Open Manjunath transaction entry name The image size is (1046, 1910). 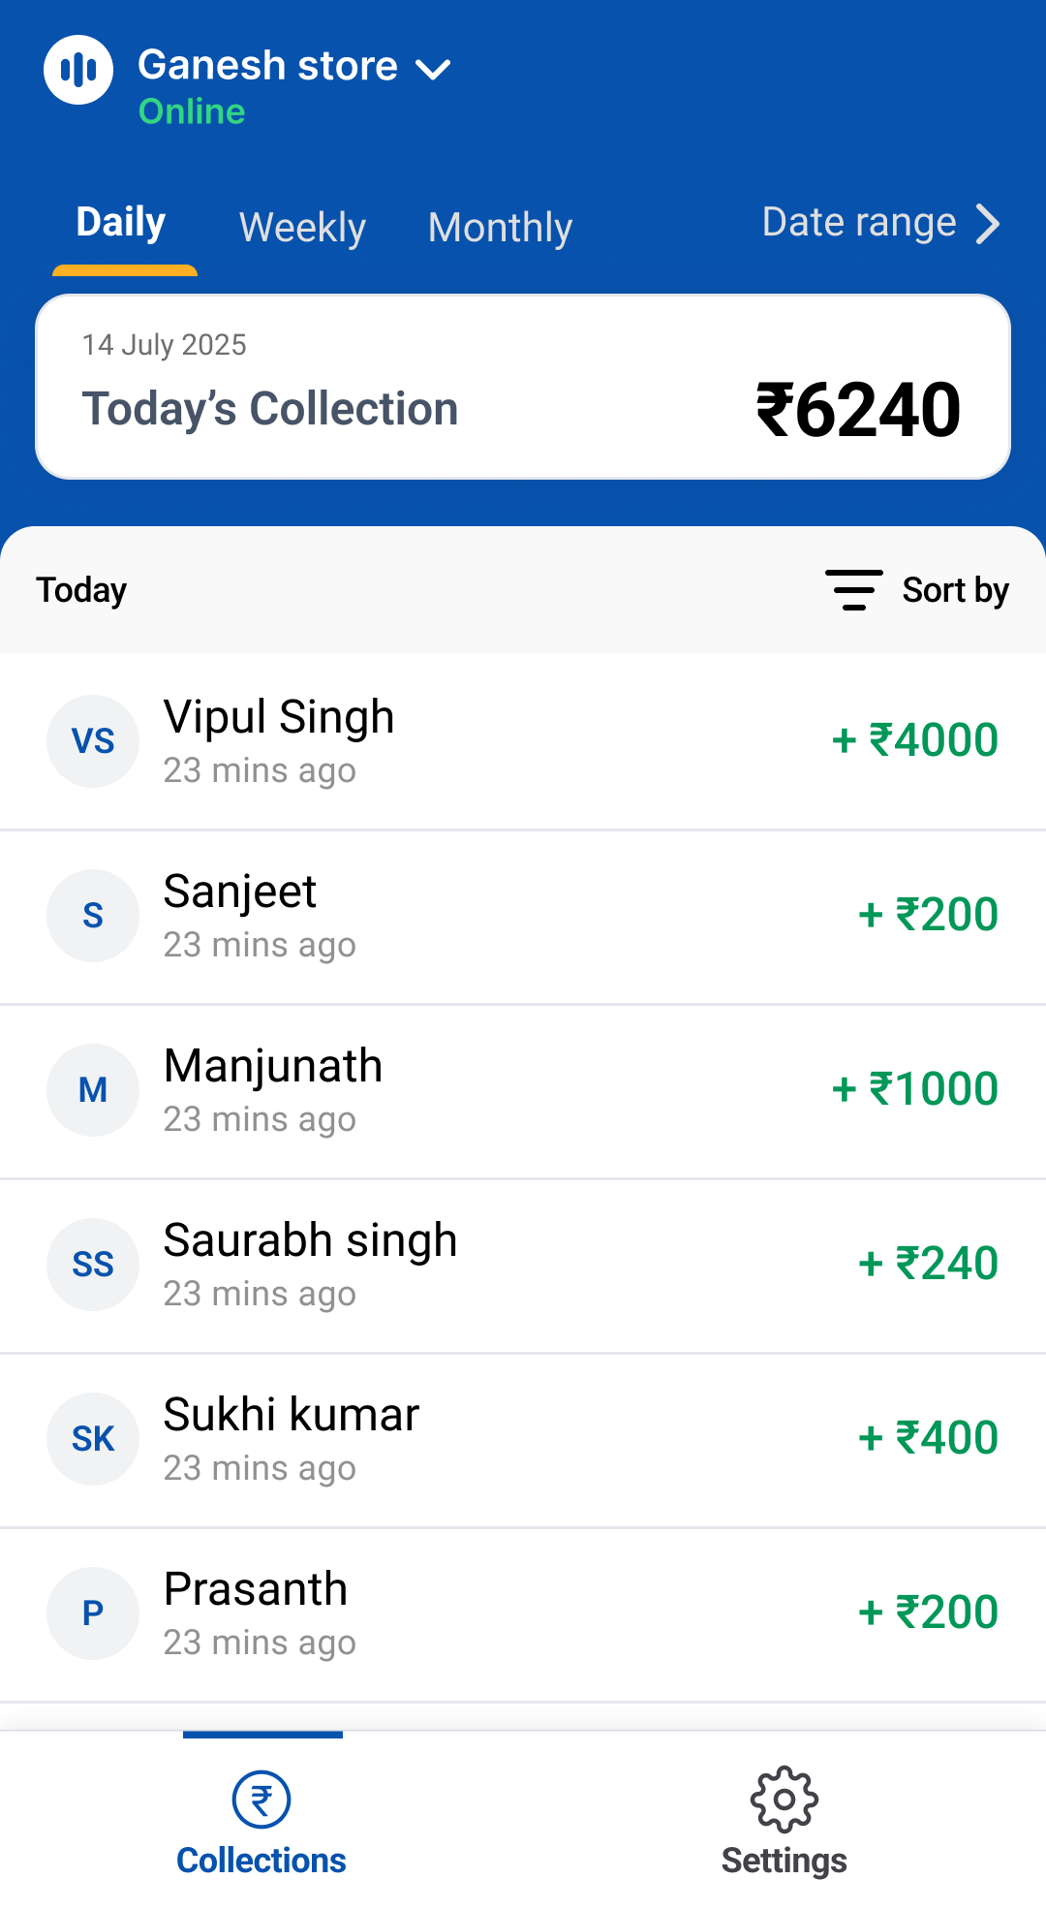(x=273, y=1066)
